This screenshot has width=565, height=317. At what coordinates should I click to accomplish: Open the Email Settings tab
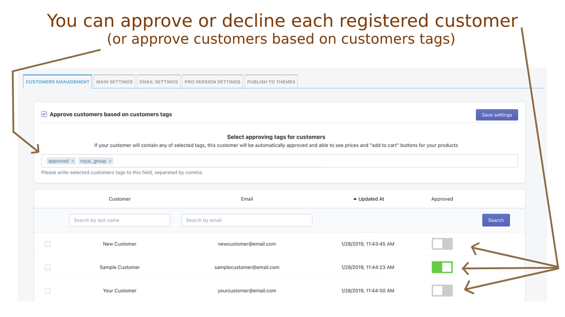click(158, 81)
